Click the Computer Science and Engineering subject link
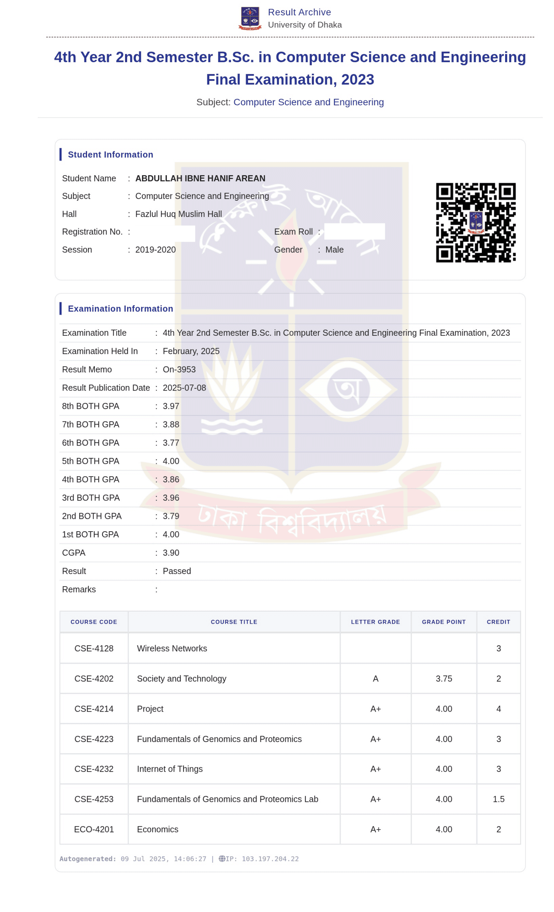This screenshot has width=554, height=912. pos(309,102)
